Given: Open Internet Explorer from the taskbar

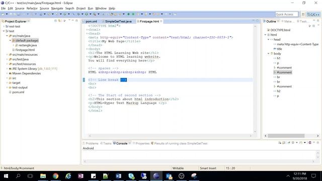Looking at the screenshot, I should (x=68, y=176).
